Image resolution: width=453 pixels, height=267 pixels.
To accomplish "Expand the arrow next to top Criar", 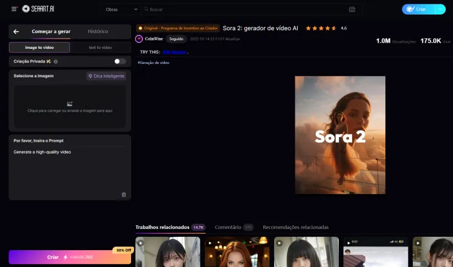I will pos(440,9).
